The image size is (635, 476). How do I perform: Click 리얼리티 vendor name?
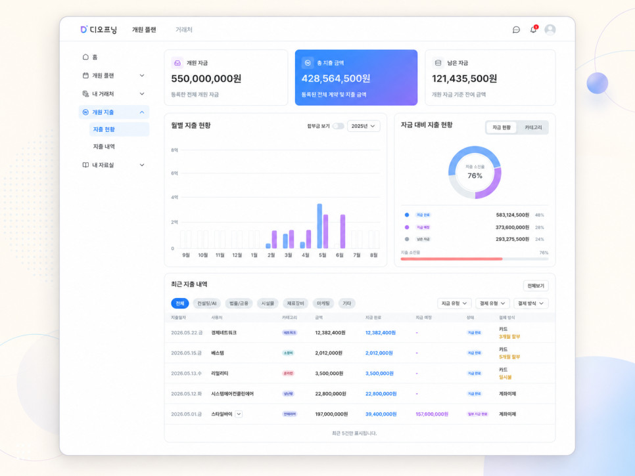pyautogui.click(x=220, y=374)
